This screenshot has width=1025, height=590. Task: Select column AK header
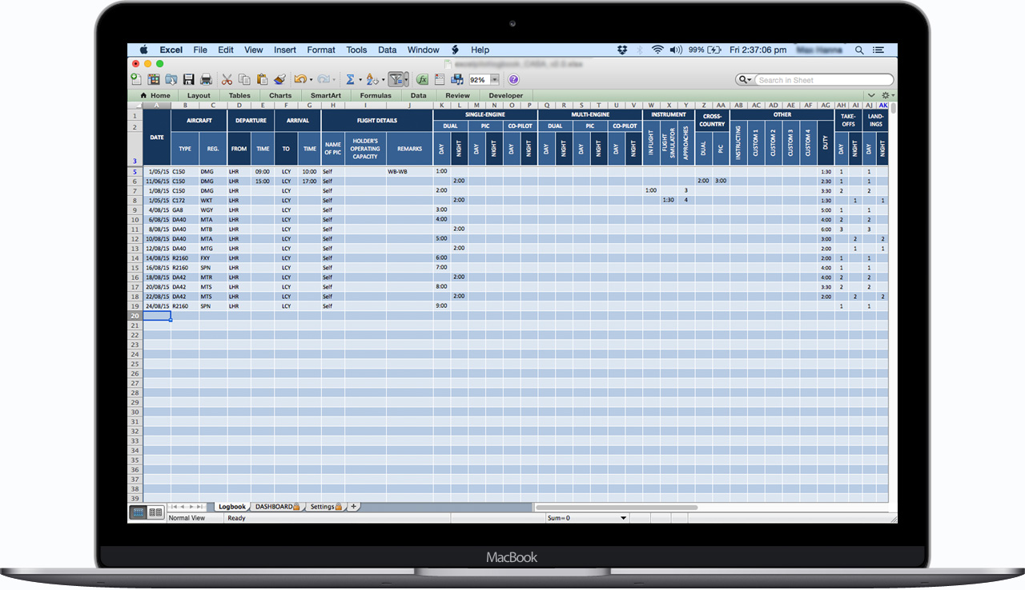(x=882, y=105)
